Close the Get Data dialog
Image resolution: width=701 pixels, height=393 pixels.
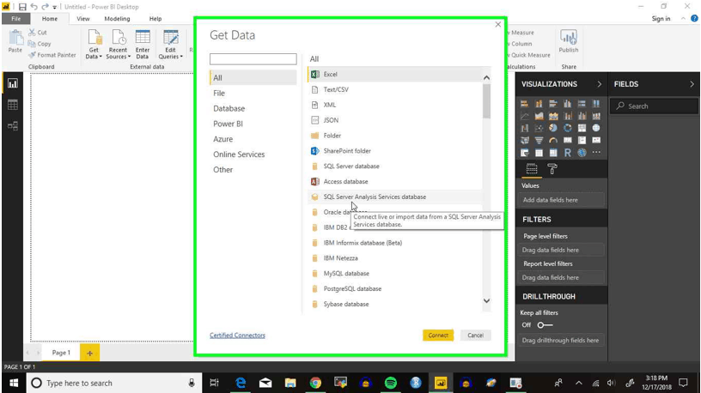(x=498, y=25)
